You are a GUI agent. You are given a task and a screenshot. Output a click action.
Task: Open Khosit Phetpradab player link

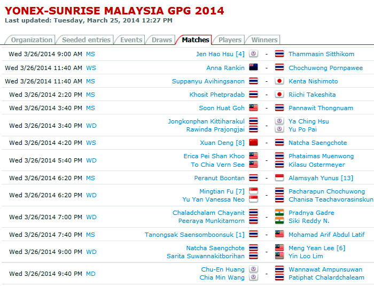217,95
